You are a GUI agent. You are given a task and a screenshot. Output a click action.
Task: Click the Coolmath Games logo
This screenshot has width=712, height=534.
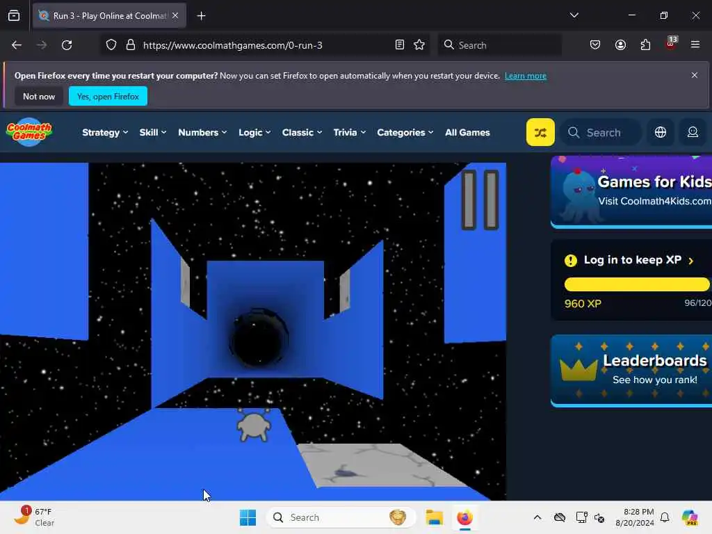point(29,131)
